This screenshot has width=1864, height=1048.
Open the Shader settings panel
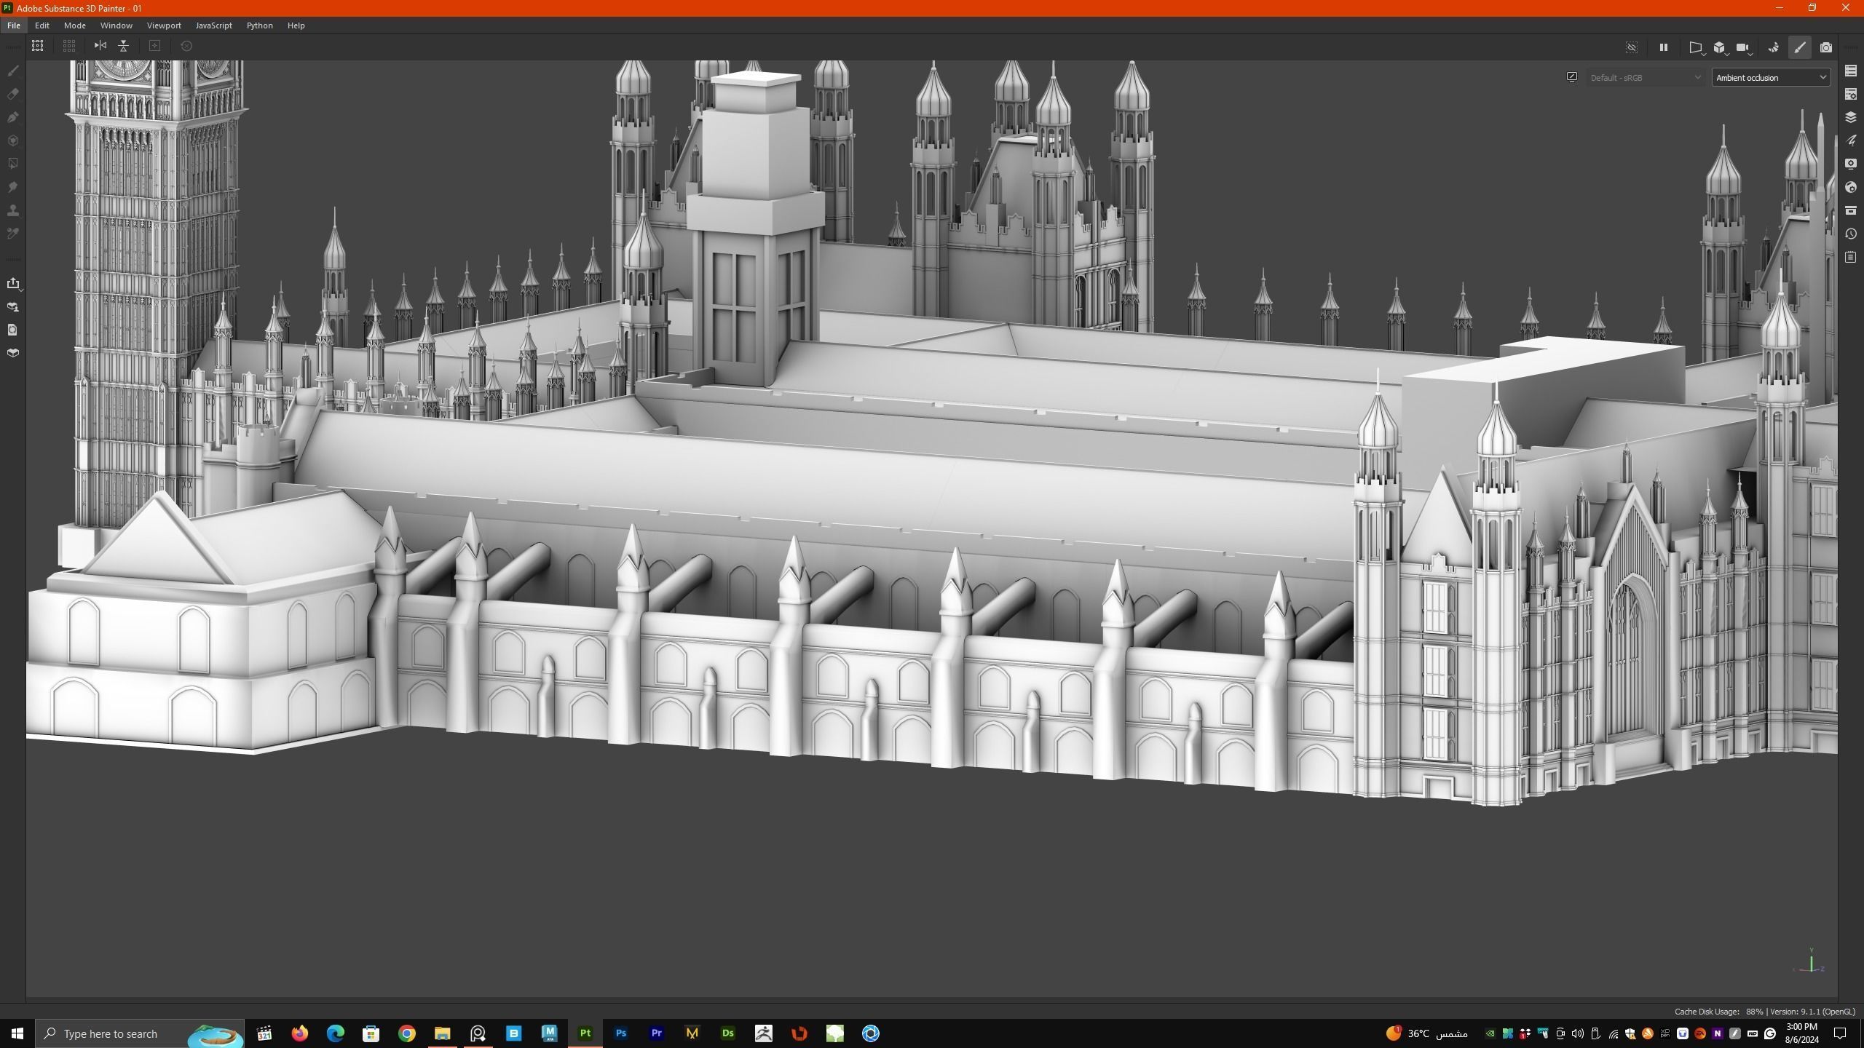click(1851, 187)
